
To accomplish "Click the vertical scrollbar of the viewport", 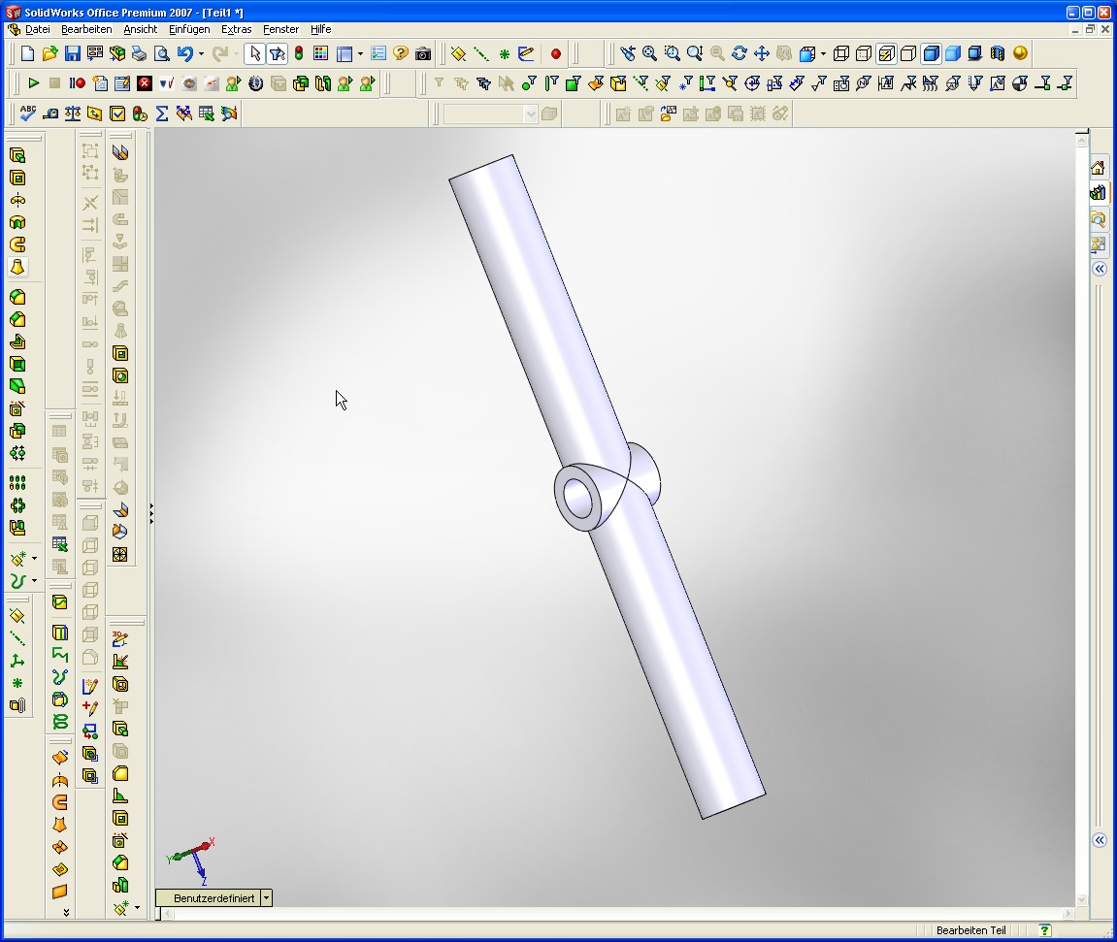I will pos(1081,520).
